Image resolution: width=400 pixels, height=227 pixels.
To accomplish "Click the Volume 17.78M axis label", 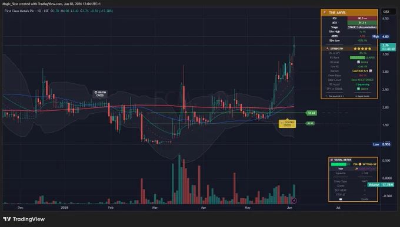I will 381,185.
